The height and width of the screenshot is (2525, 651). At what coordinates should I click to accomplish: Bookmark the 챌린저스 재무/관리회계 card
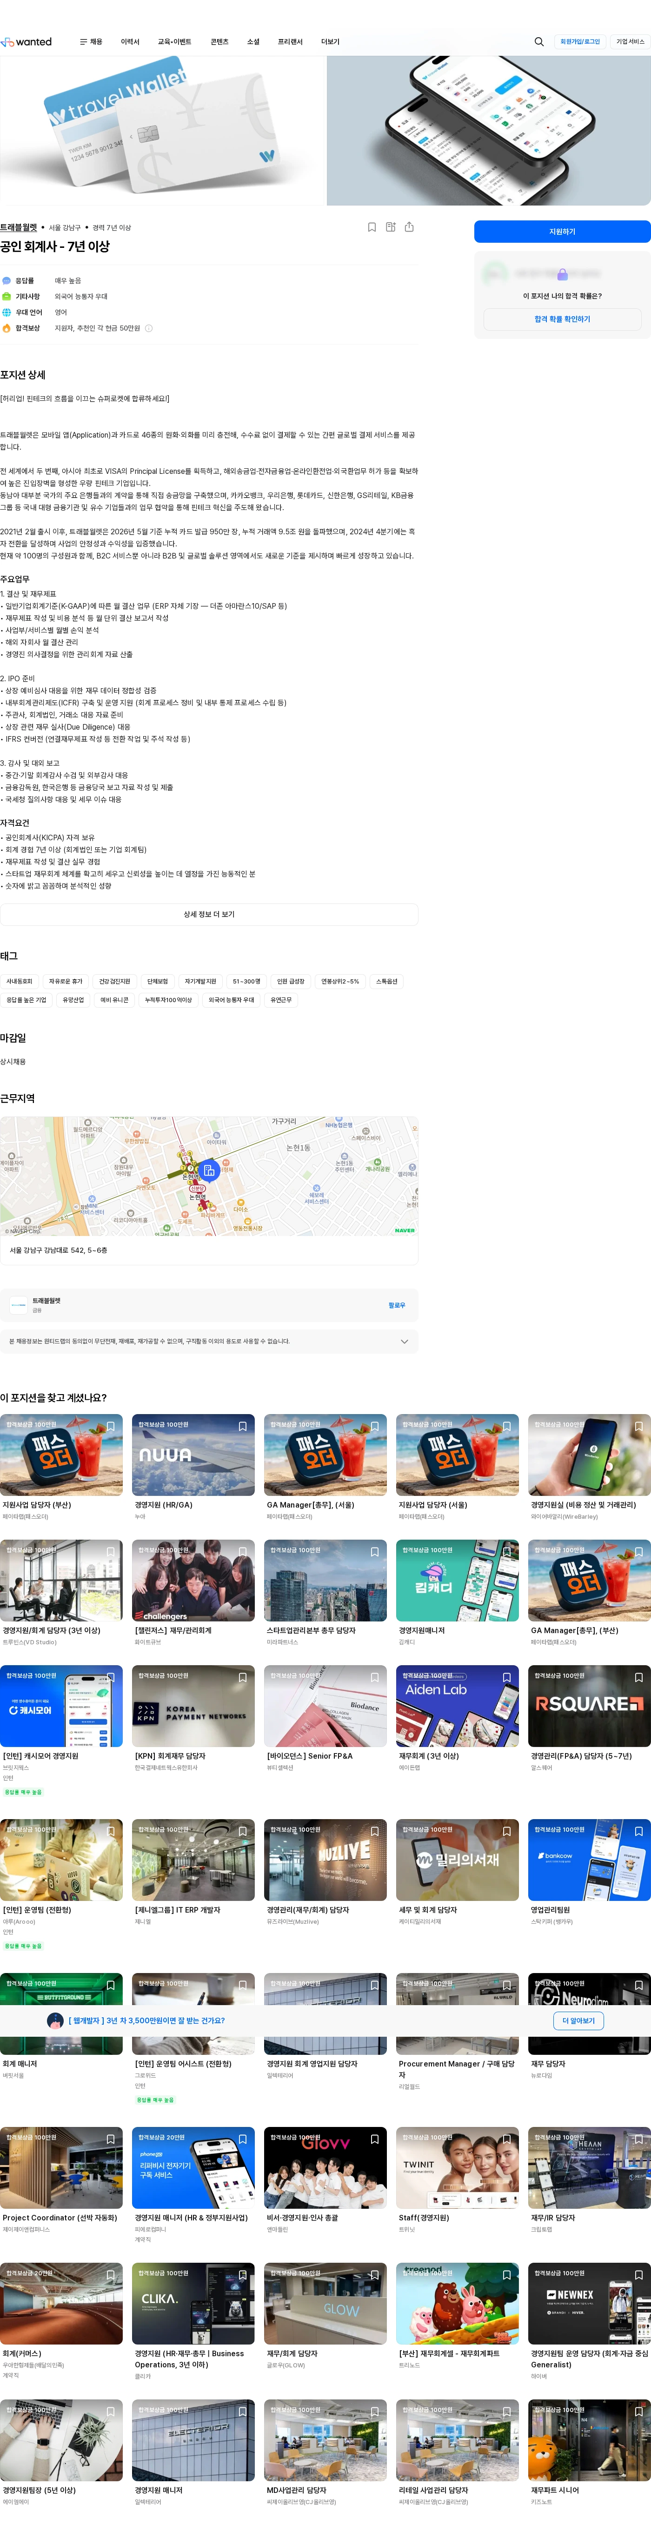click(x=242, y=1552)
